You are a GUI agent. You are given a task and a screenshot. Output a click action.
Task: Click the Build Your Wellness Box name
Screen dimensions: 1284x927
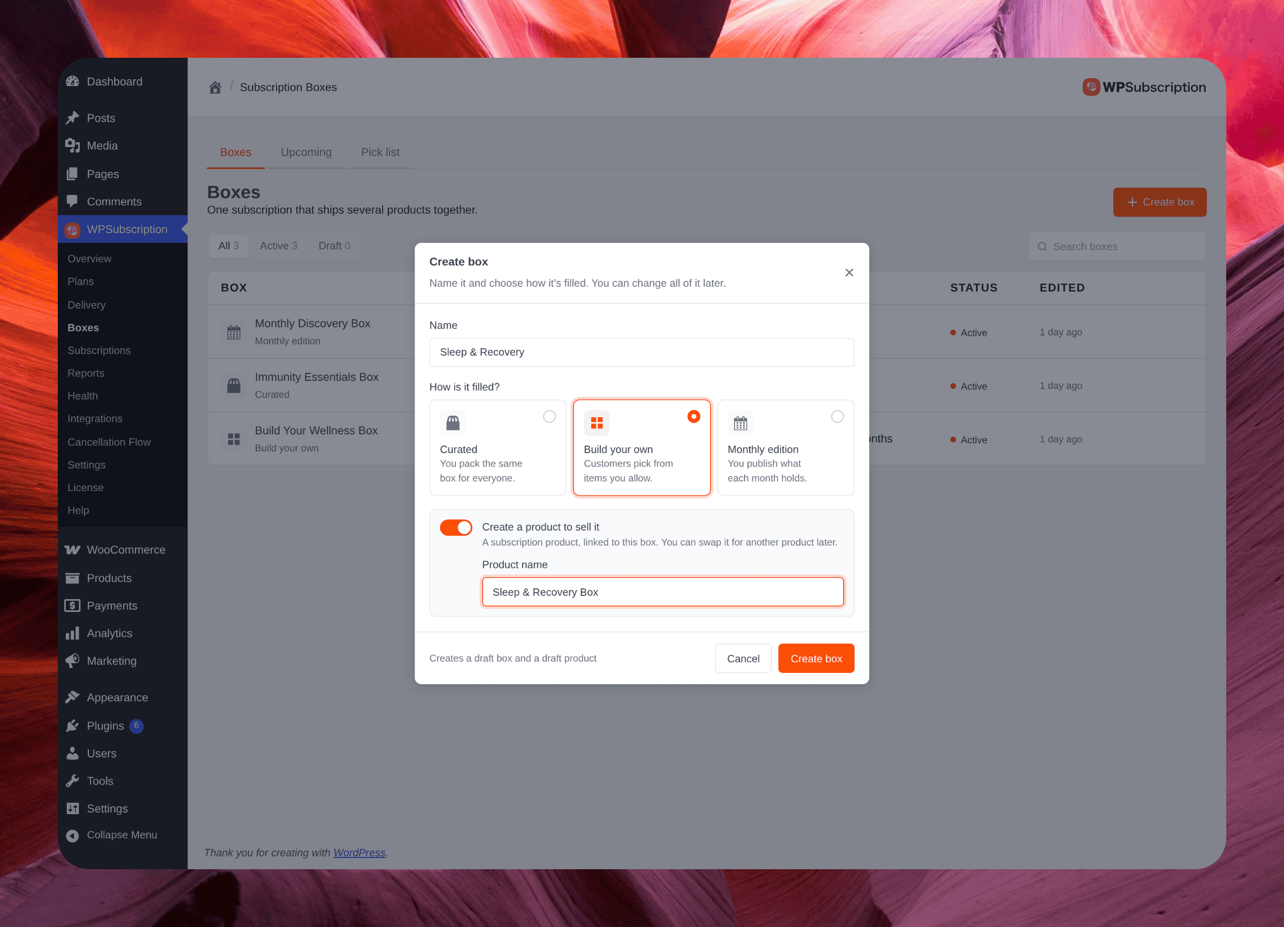tap(316, 430)
